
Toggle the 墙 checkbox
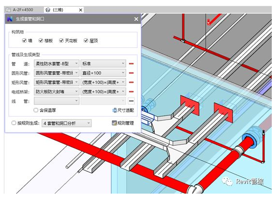pos(24,41)
